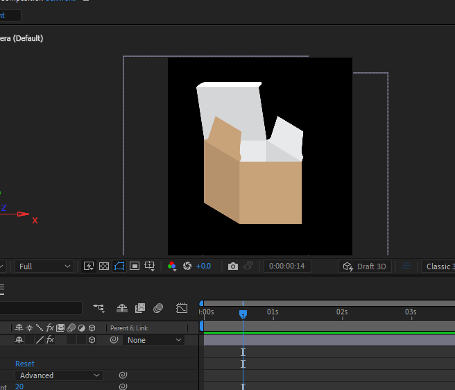Click the 02s mark on time ruler
The width and height of the screenshot is (455, 390).
pyautogui.click(x=342, y=312)
